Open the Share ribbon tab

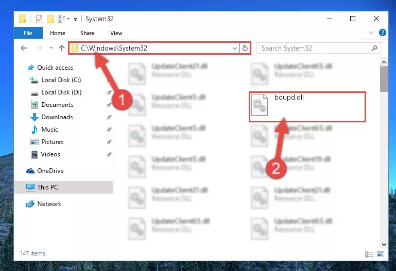tap(88, 33)
